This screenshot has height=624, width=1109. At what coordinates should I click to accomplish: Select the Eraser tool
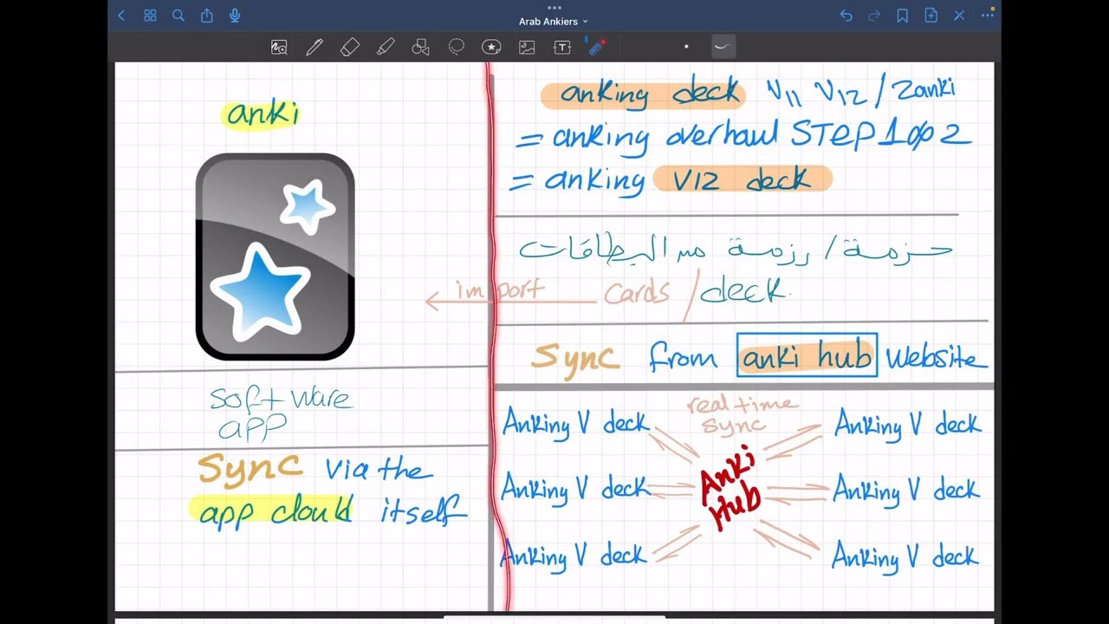pyautogui.click(x=350, y=48)
